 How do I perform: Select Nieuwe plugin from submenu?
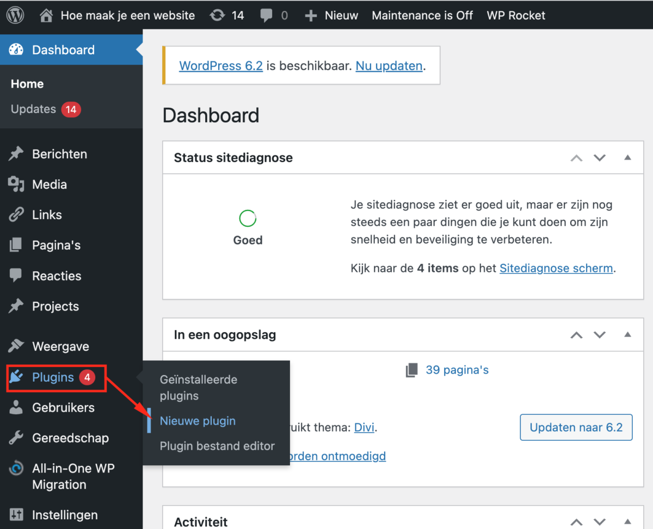(x=198, y=421)
